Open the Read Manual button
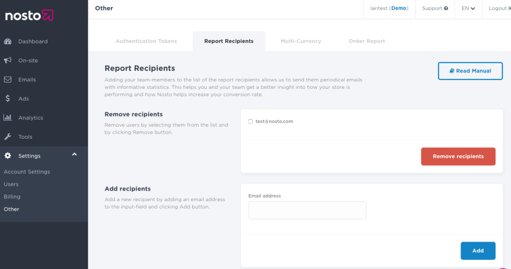 [x=470, y=71]
